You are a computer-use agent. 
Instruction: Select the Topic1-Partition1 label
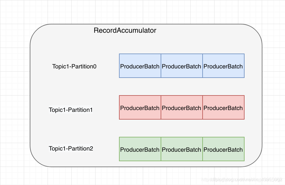point(71,110)
